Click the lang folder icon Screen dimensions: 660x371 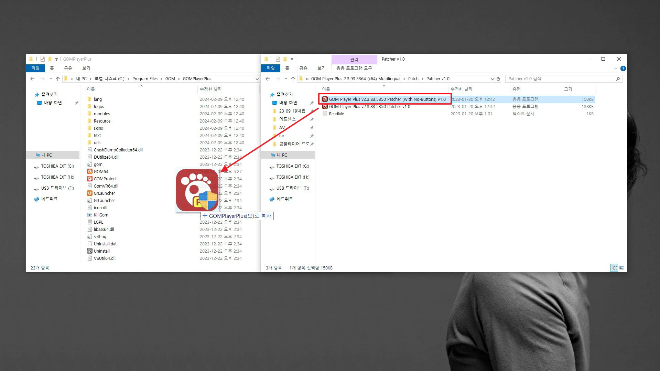tap(90, 99)
